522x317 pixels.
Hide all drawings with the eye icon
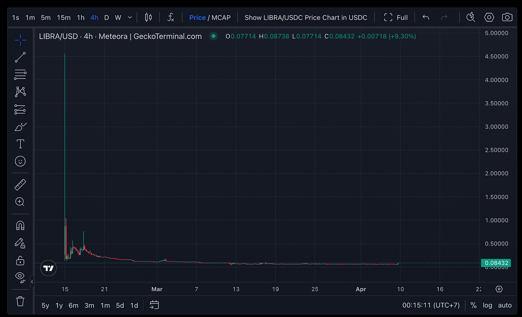pyautogui.click(x=20, y=277)
